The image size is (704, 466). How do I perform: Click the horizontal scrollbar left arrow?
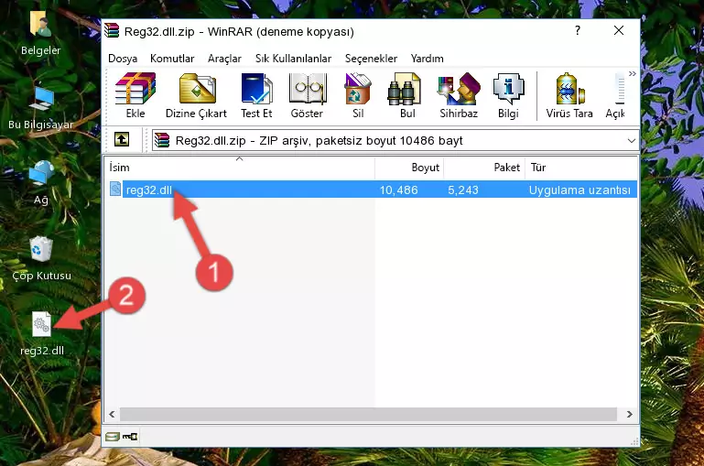[112, 414]
